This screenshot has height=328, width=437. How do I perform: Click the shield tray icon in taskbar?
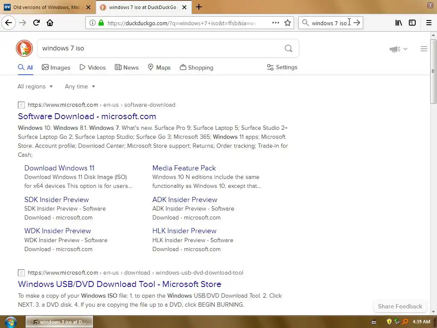click(389, 322)
